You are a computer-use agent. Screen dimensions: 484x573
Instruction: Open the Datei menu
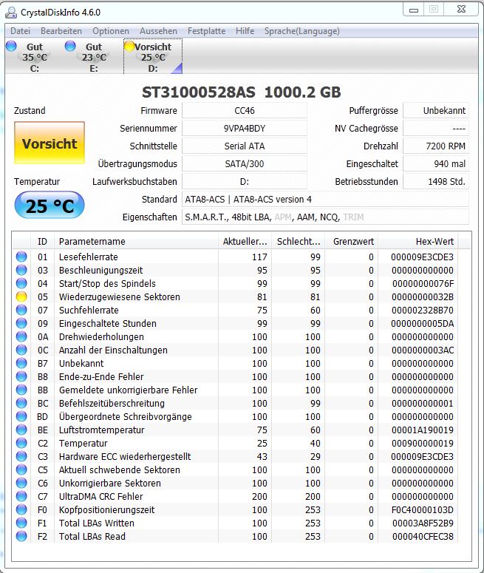click(x=20, y=31)
